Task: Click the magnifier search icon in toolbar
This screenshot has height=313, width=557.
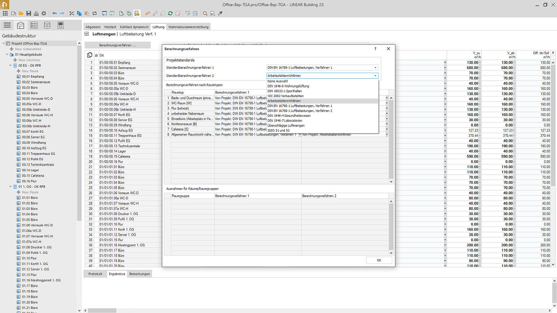Action: tap(205, 13)
